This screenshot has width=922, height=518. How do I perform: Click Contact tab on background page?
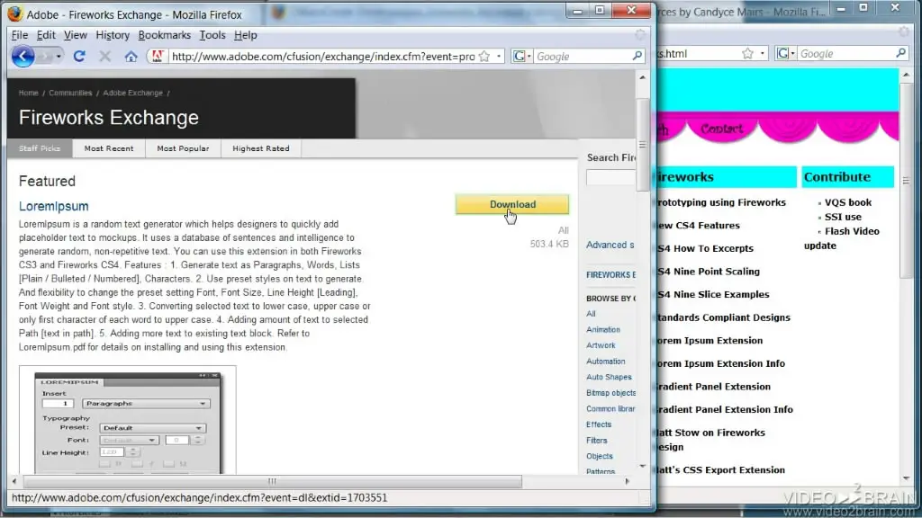tap(721, 129)
